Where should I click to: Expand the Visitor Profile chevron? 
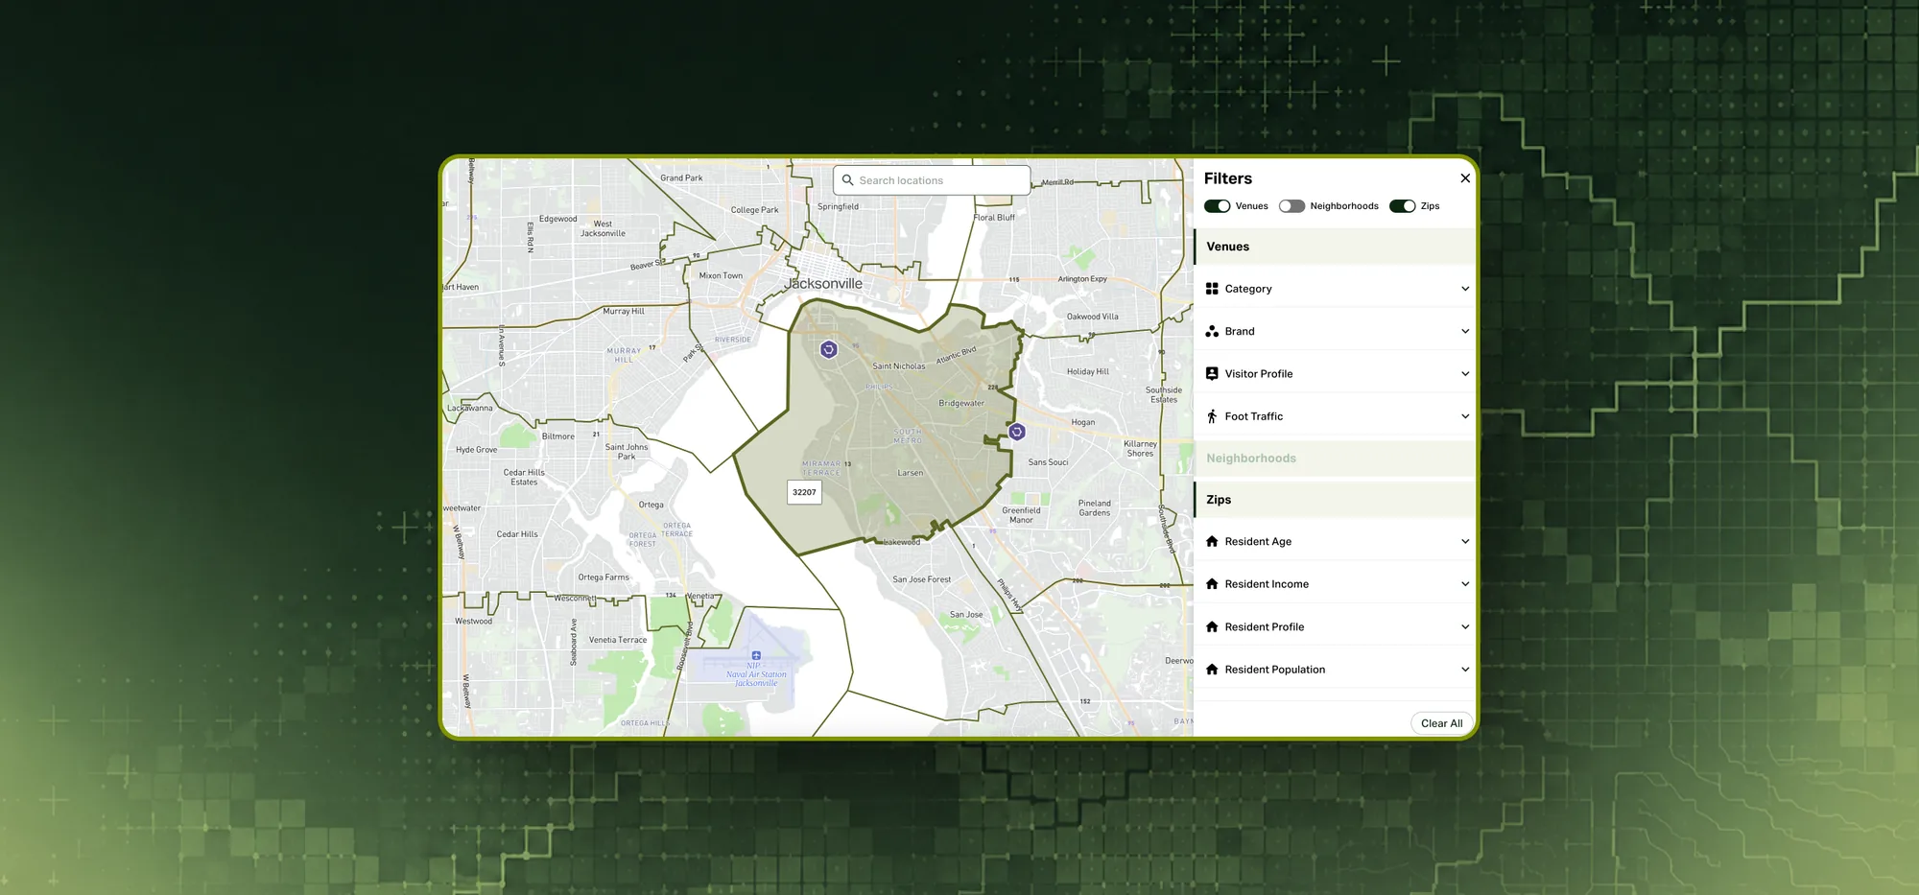point(1465,374)
